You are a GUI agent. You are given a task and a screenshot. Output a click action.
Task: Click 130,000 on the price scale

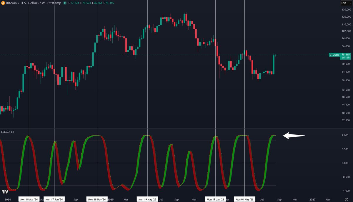tap(346, 10)
